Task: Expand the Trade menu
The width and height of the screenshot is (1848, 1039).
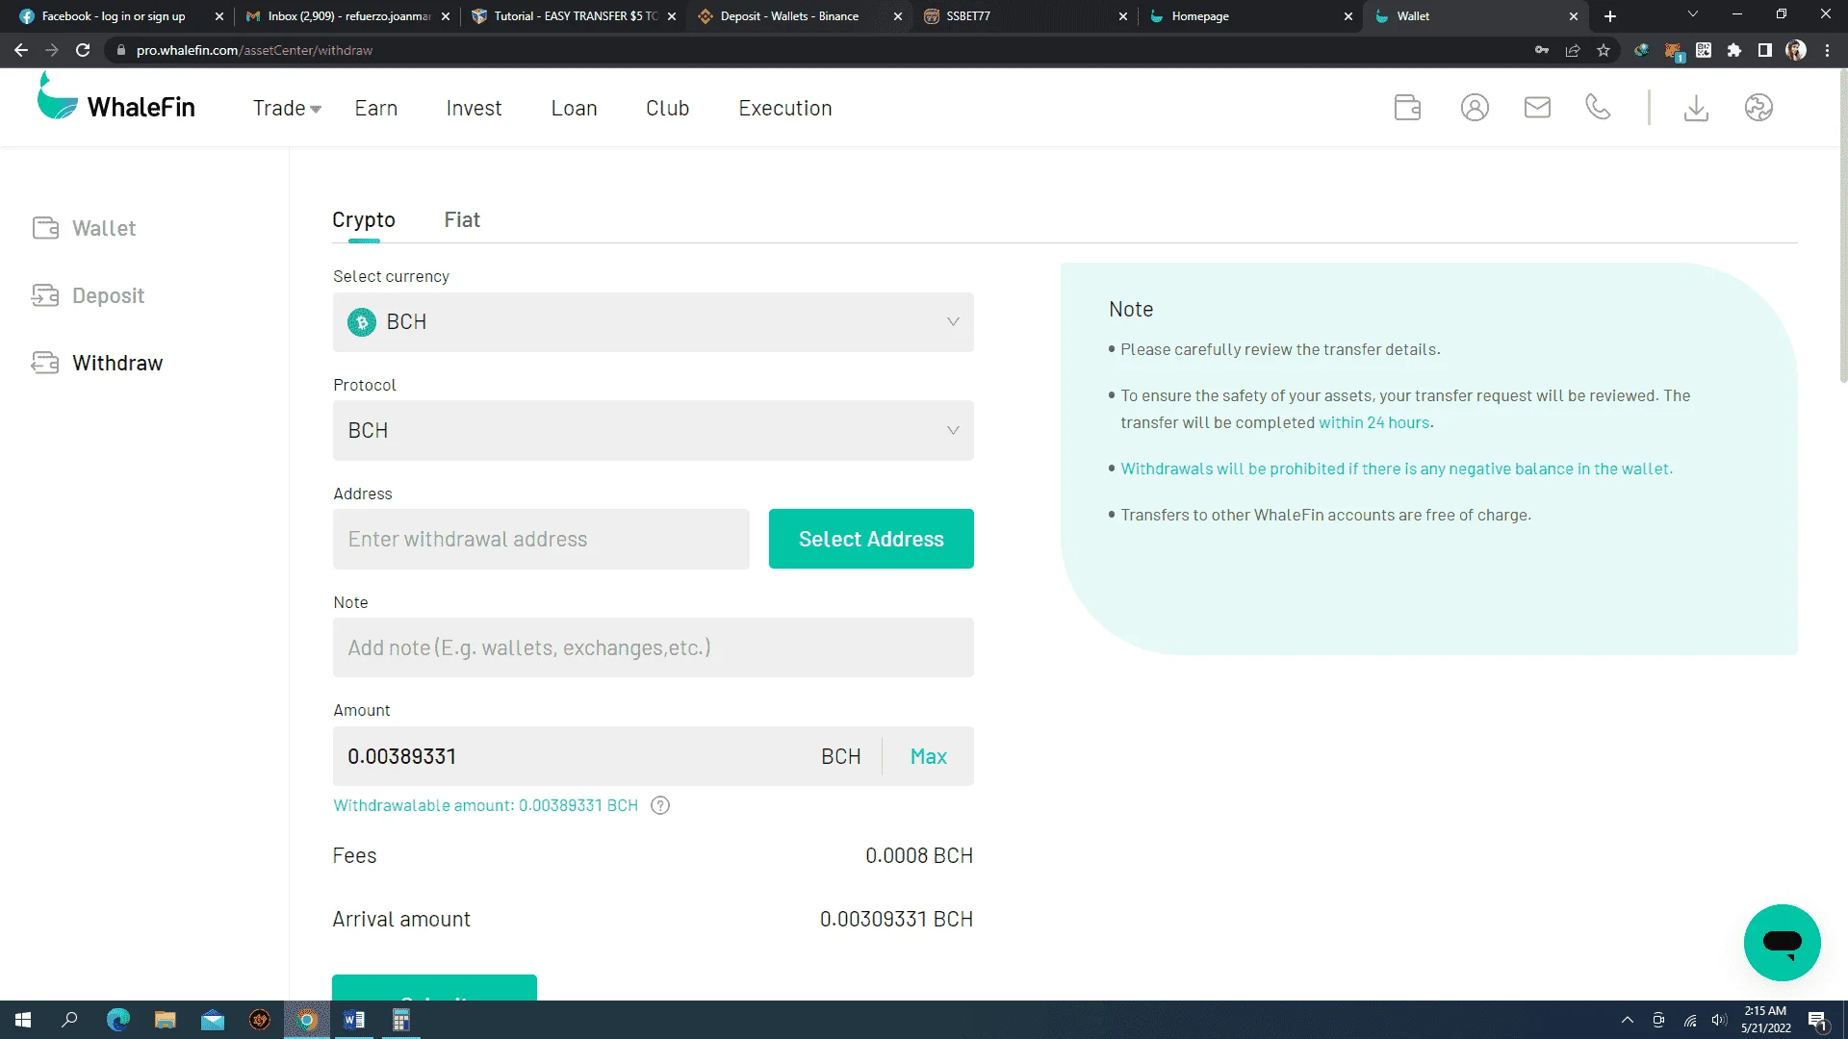Action: coord(287,109)
